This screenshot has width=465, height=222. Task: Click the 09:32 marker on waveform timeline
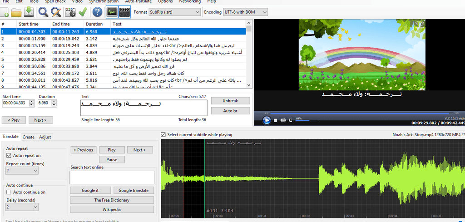coord(306,216)
